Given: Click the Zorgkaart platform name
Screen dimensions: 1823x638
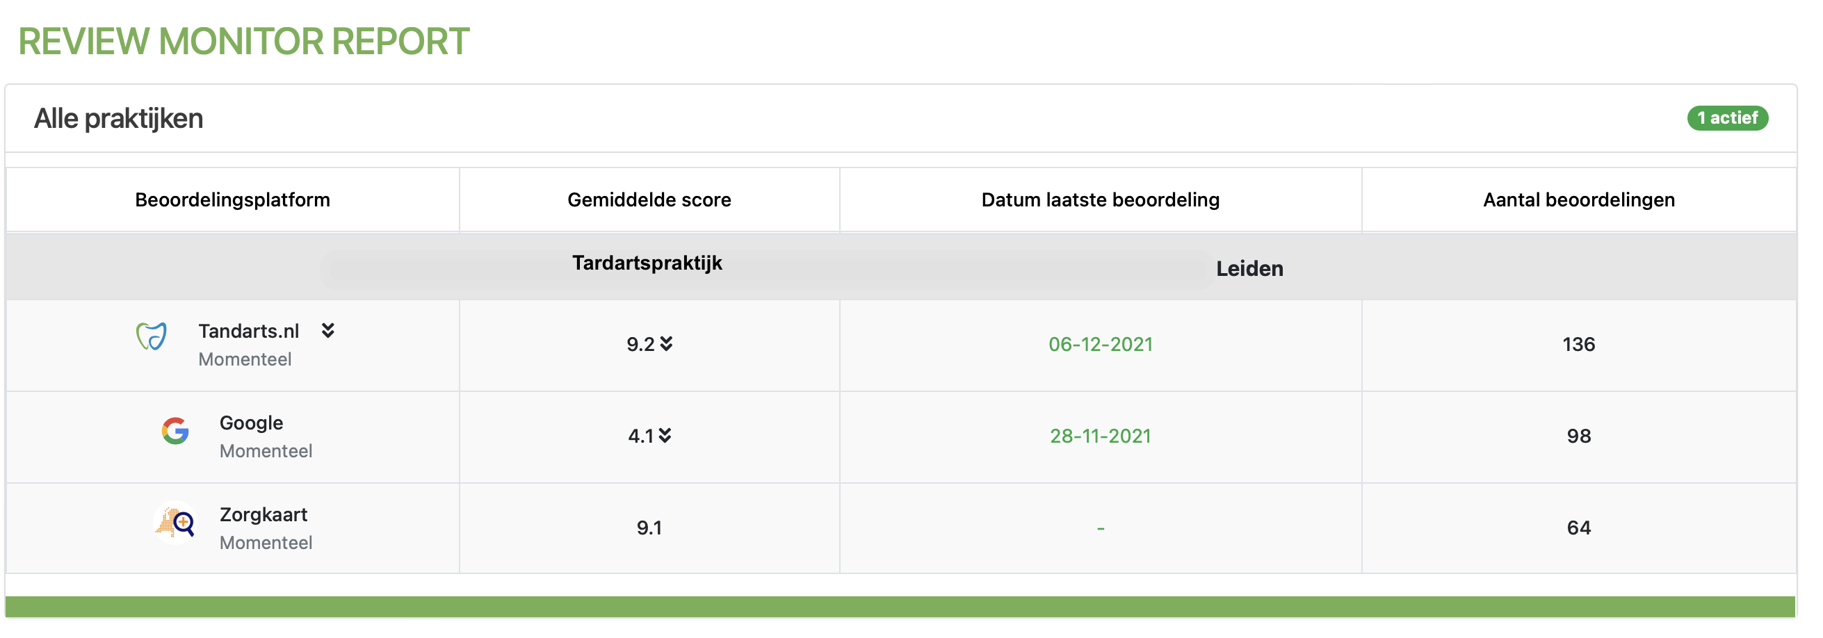Looking at the screenshot, I should pos(264,515).
